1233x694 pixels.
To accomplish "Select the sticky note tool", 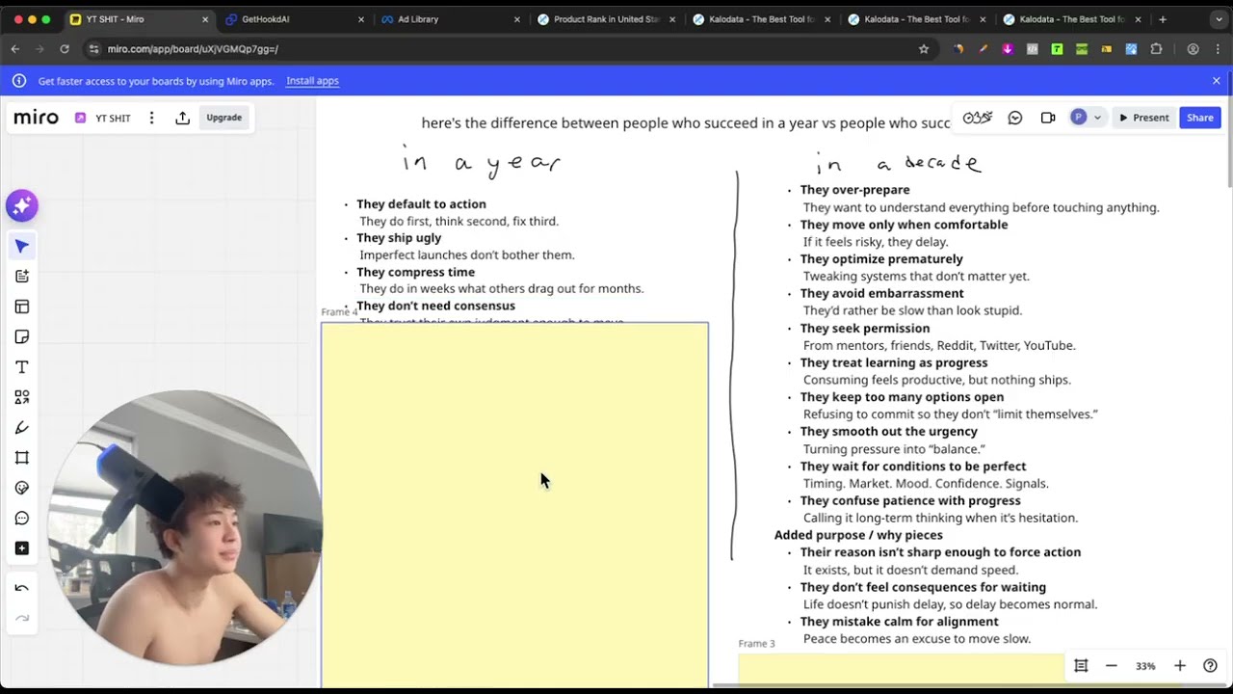I will 21,336.
